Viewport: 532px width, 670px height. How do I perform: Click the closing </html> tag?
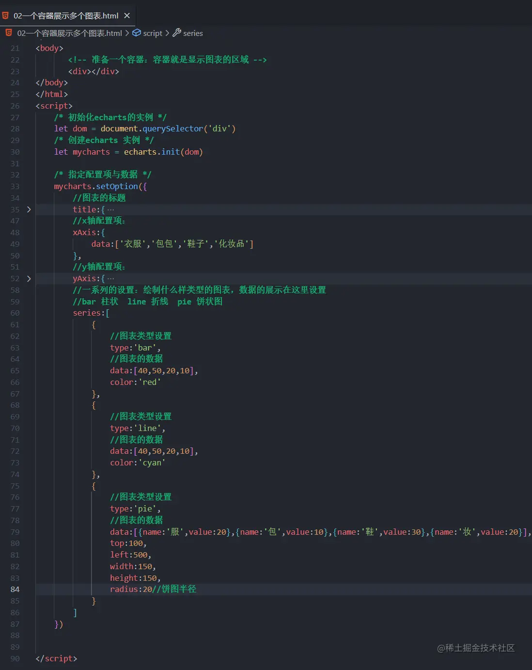point(52,94)
